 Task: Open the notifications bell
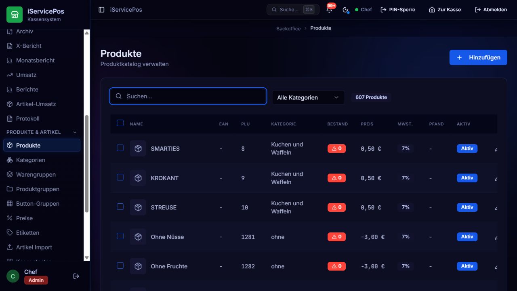(x=330, y=9)
